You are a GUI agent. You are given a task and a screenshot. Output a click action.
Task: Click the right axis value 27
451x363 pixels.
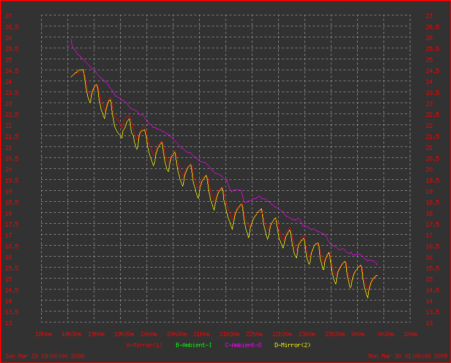pyautogui.click(x=429, y=16)
